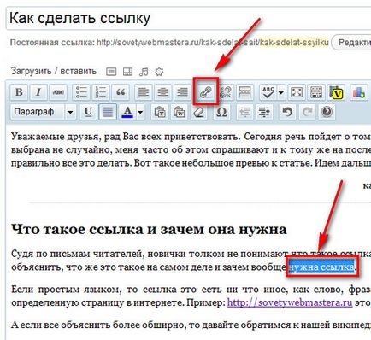Click the paragraph starting Уважаемые друзья
This screenshot has height=340, width=371.
pos(191,150)
